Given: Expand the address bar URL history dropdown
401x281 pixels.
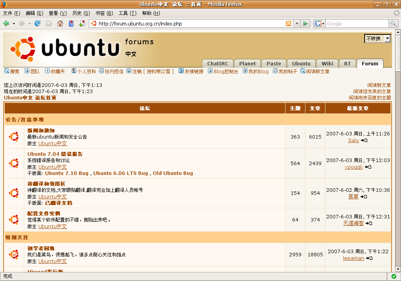Looking at the screenshot, I should [x=297, y=23].
